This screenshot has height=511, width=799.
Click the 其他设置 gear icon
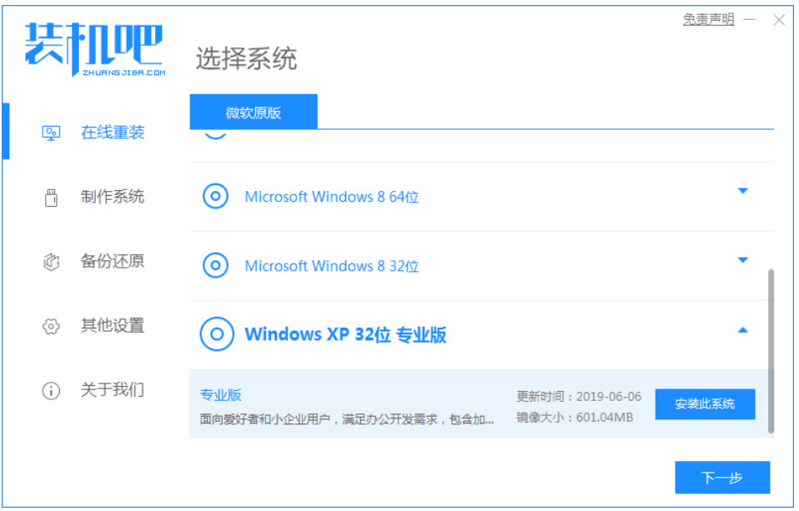tap(51, 326)
